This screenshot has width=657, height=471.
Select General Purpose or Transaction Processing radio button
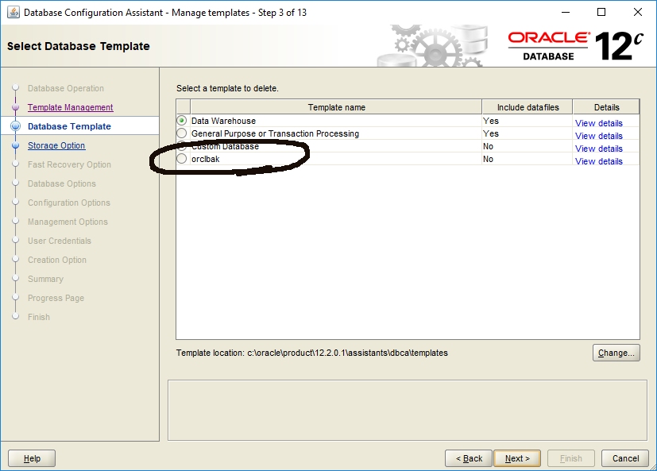[182, 133]
